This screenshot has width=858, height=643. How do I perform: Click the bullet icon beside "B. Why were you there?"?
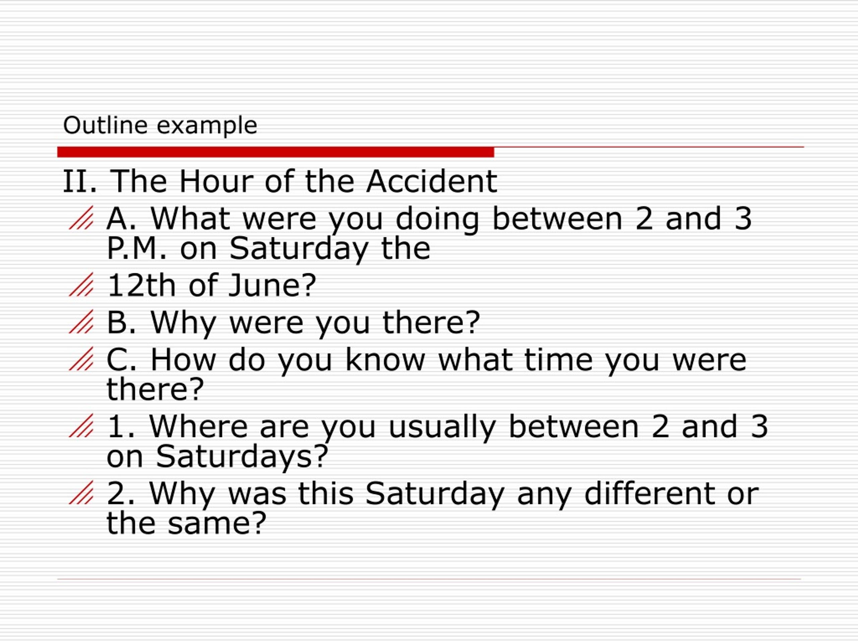point(81,322)
